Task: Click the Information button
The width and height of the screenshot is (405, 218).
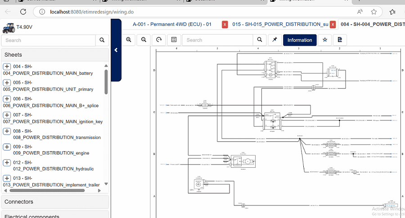Action: (300, 40)
